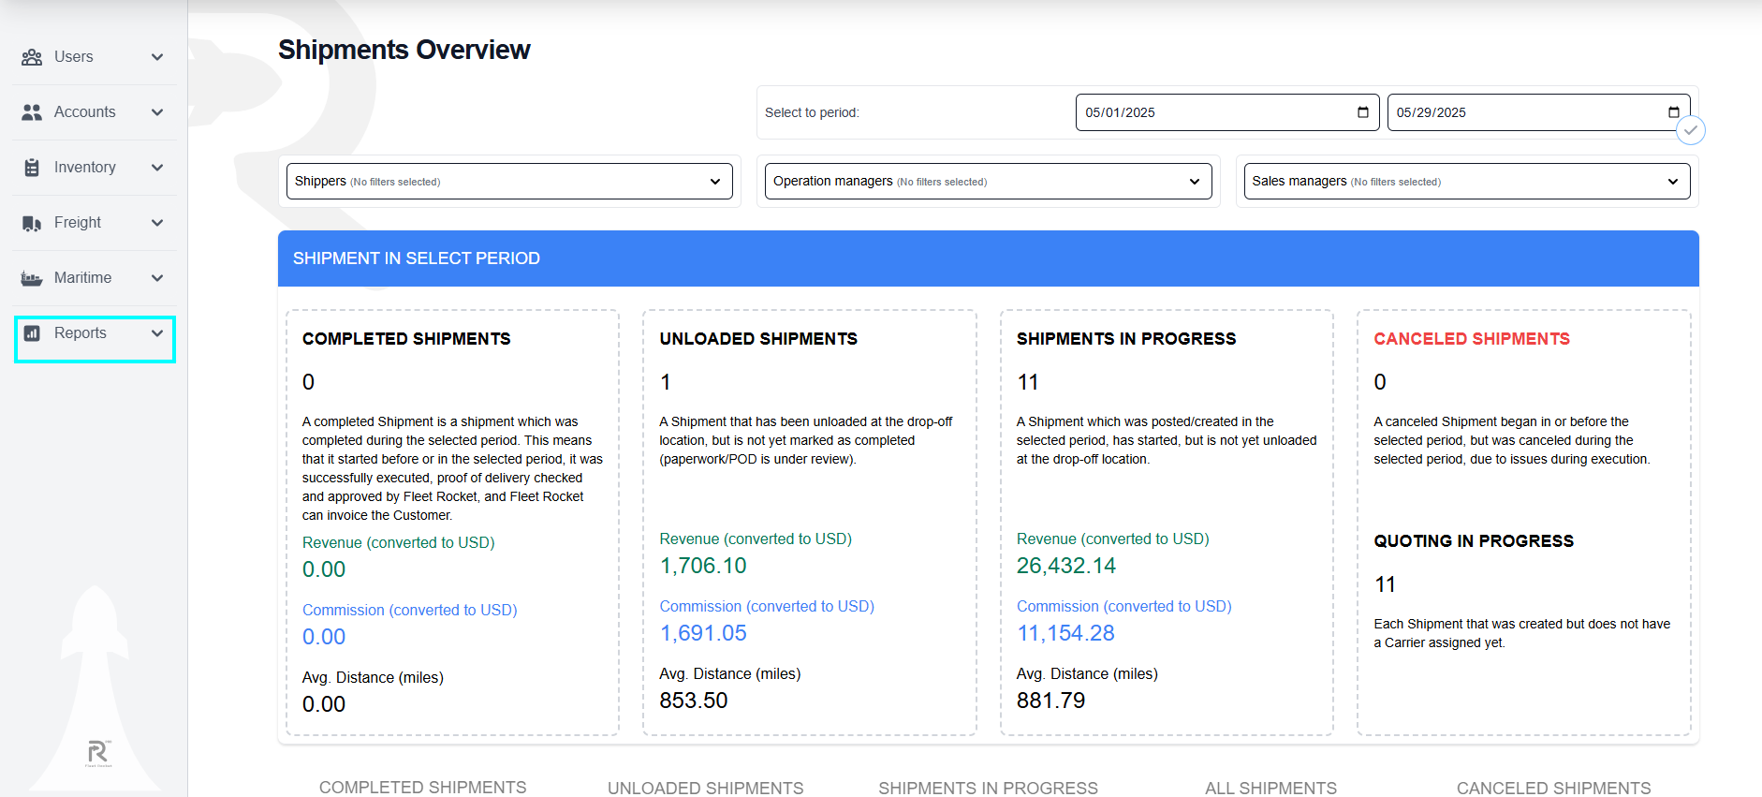Open the Operation managers filter dropdown
Image resolution: width=1762 pixels, height=797 pixels.
pyautogui.click(x=989, y=182)
